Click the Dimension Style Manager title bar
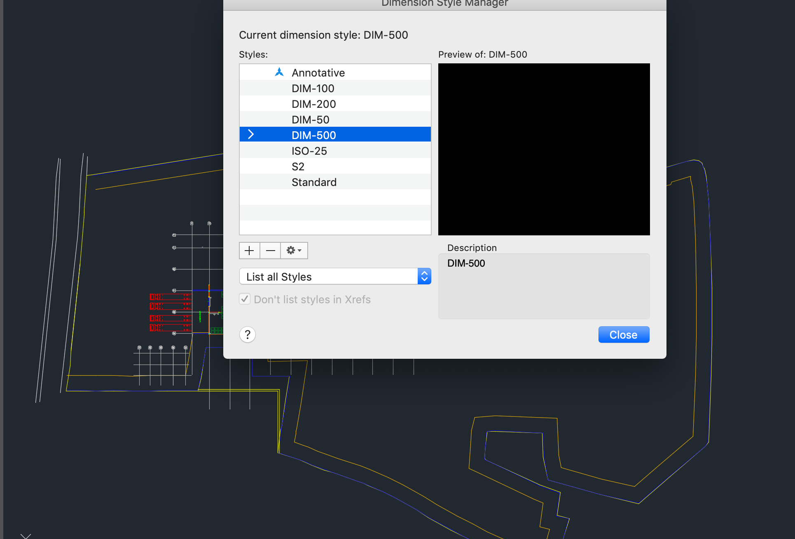Screen dimensions: 795x539 click(444, 4)
